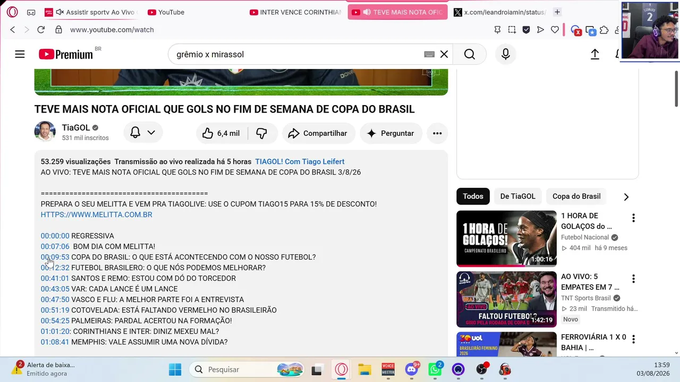The height and width of the screenshot is (382, 680).
Task: Go to YouTube Premium home logo
Action: tap(66, 54)
